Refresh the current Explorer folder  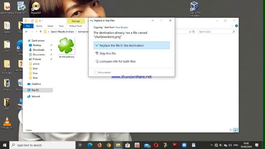click(x=194, y=31)
